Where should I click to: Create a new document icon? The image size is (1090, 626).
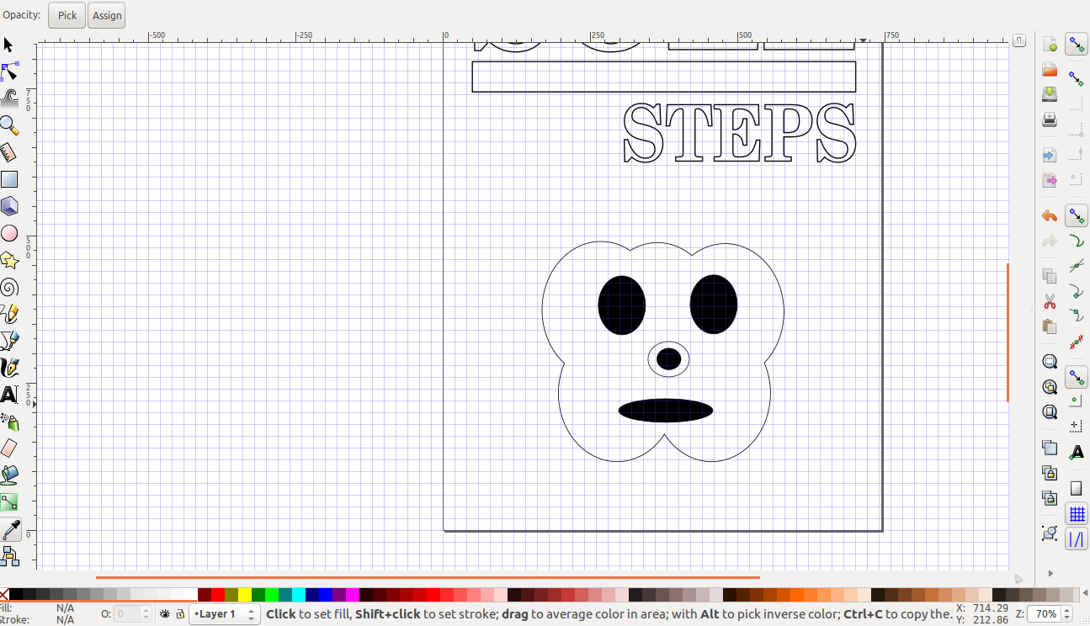[1050, 45]
